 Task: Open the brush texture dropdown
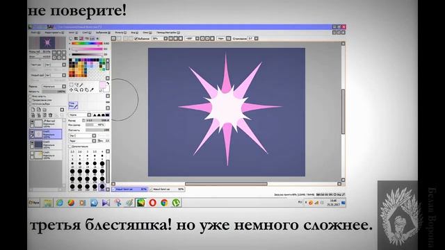pos(83,135)
